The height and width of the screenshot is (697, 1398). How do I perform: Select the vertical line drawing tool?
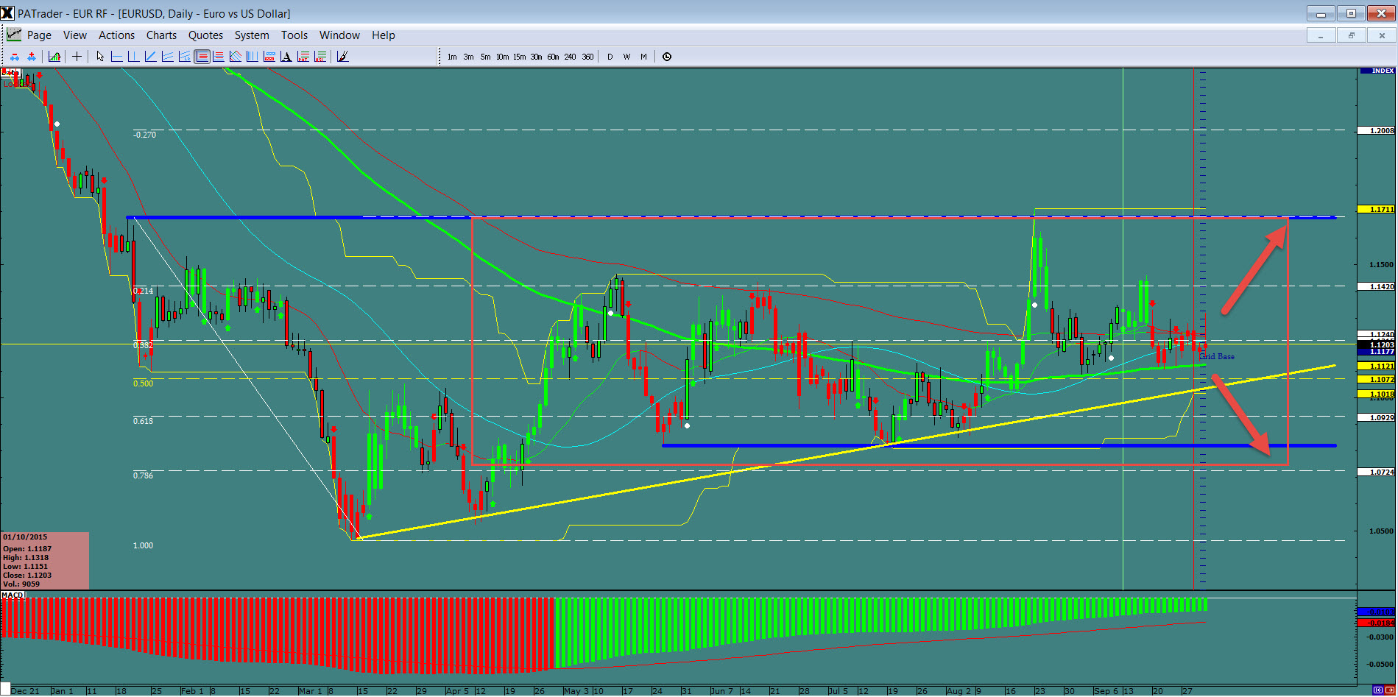(133, 57)
